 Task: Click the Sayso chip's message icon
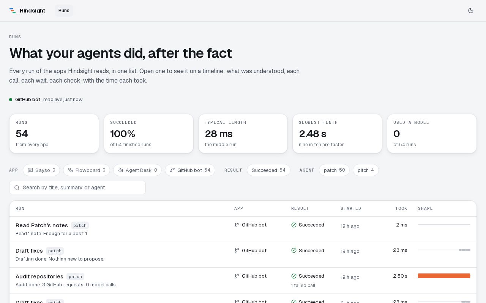click(x=30, y=170)
